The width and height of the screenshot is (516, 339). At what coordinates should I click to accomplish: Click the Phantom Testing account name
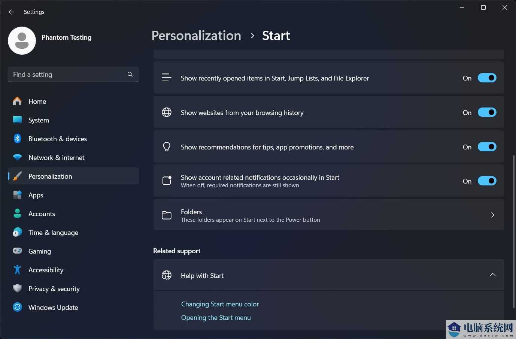click(66, 37)
